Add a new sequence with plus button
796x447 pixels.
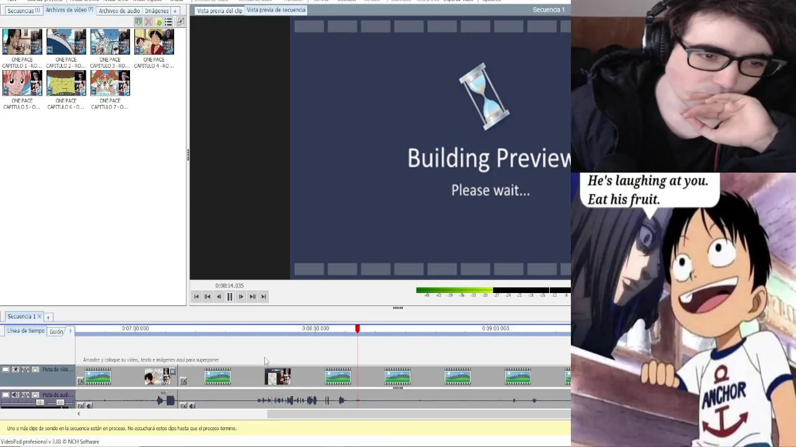pyautogui.click(x=48, y=317)
